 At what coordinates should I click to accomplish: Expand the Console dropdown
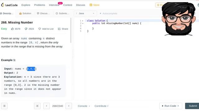point(84,106)
